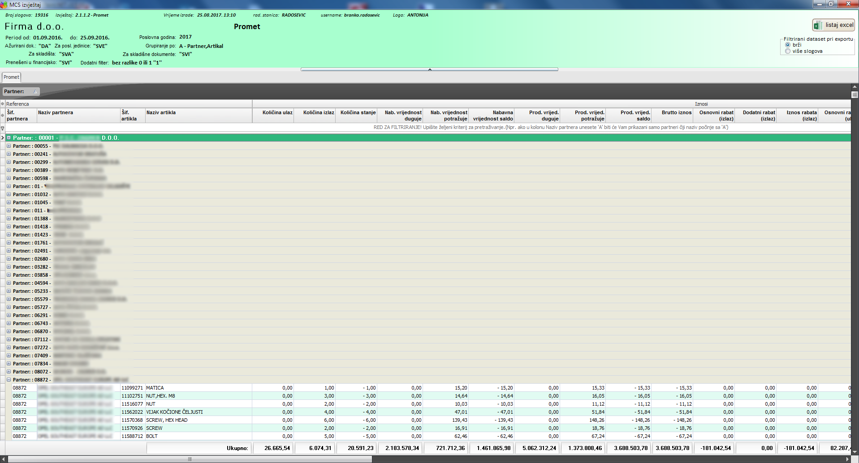This screenshot has height=463, width=859.
Task: Expand Partner 00241 group
Action: (x=9, y=154)
